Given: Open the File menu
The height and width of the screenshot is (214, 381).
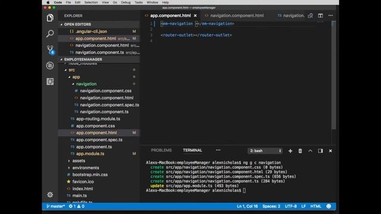Looking at the screenshot, I should pyautogui.click(x=68, y=2).
